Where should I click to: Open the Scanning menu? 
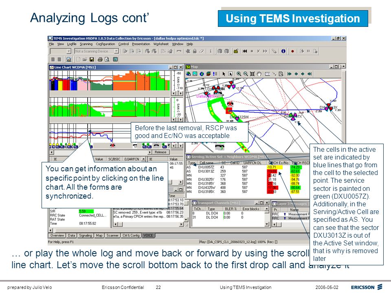pos(86,44)
